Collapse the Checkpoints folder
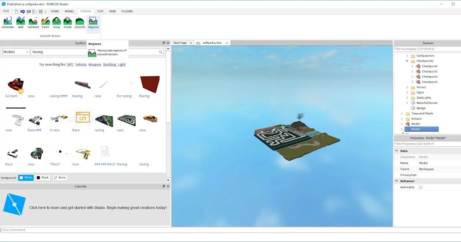This screenshot has width=461, height=242. coord(407,61)
